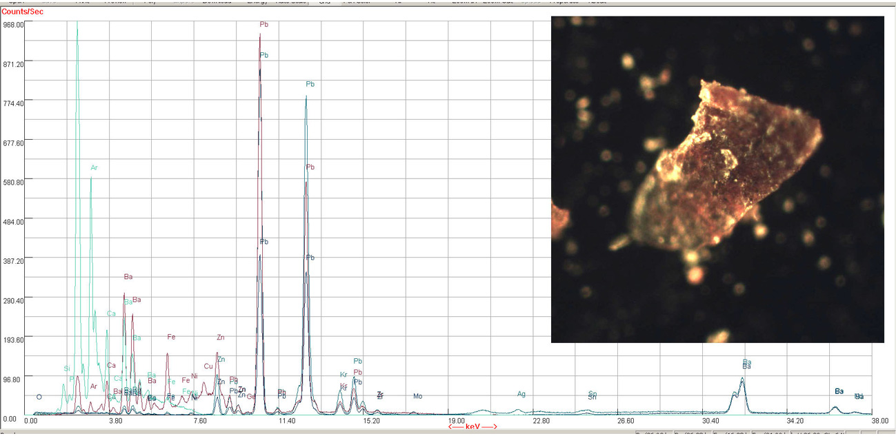Click the 580.80 y-axis value
896x436 pixels.
pos(14,182)
